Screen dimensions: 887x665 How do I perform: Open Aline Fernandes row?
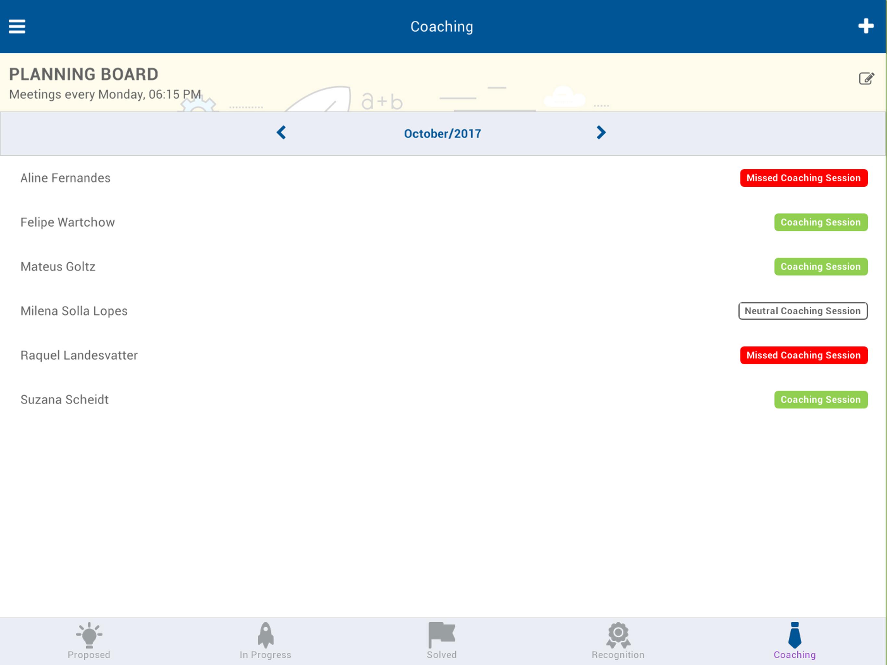pos(443,178)
